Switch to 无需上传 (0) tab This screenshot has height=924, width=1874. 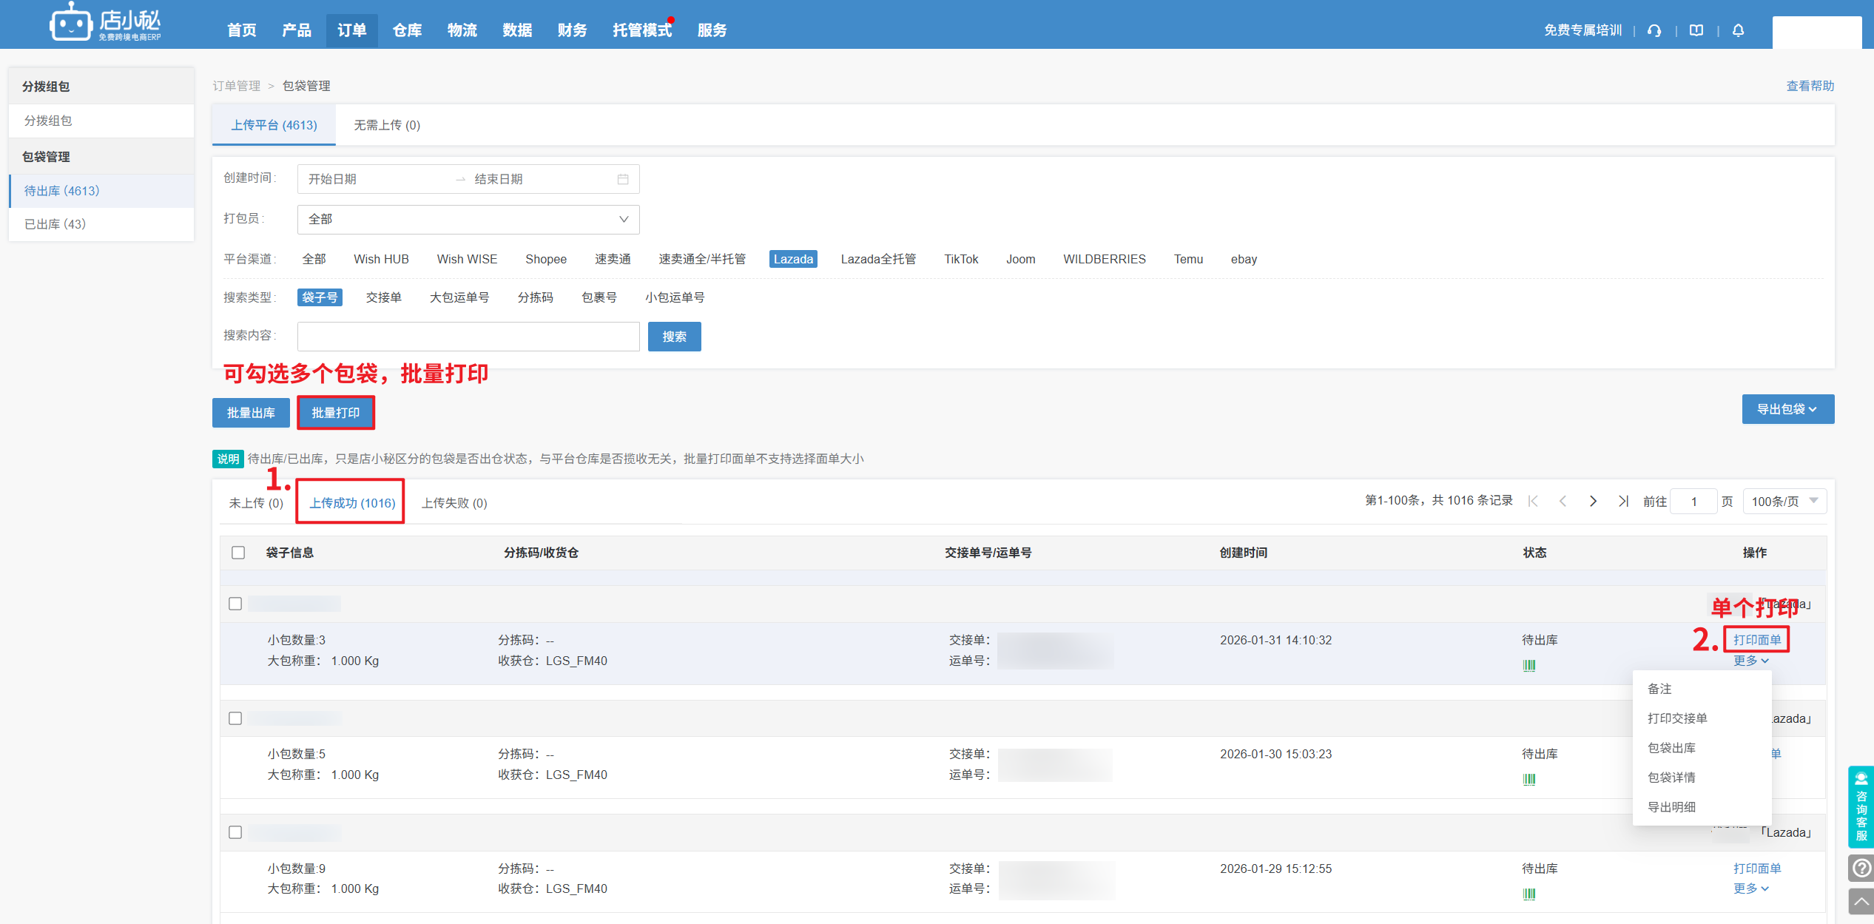(x=386, y=125)
